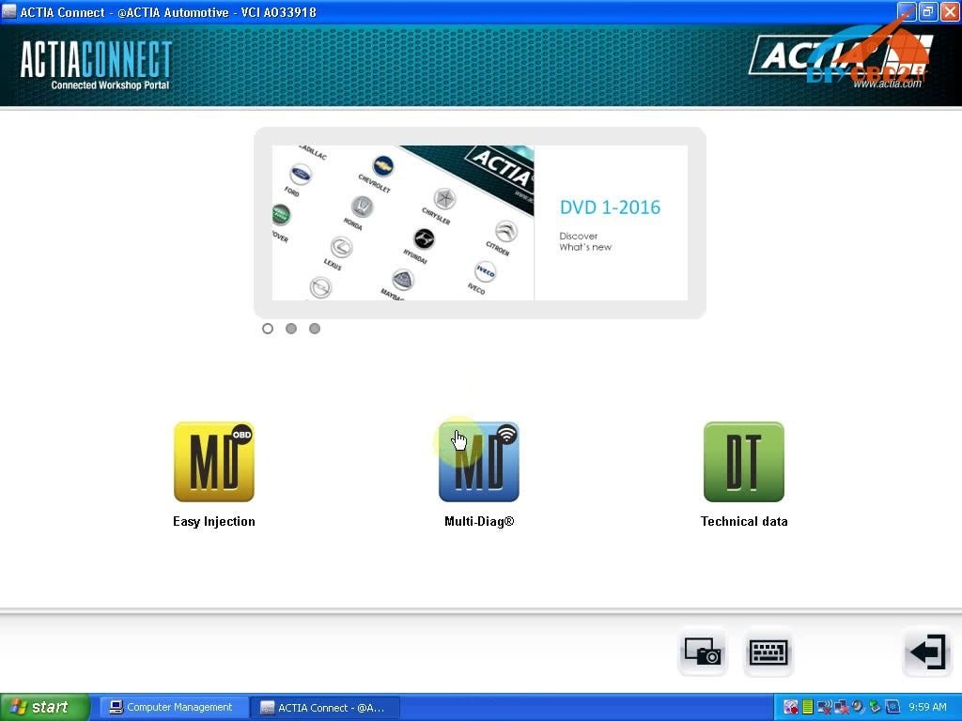Open the DVD 1-2016 heading link
The width and height of the screenshot is (962, 721).
pyautogui.click(x=610, y=207)
